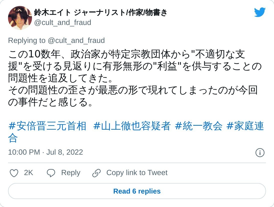Viewport: 274px width, 207px height.
Task: Click the Twitter bird logo
Action: click(x=259, y=12)
